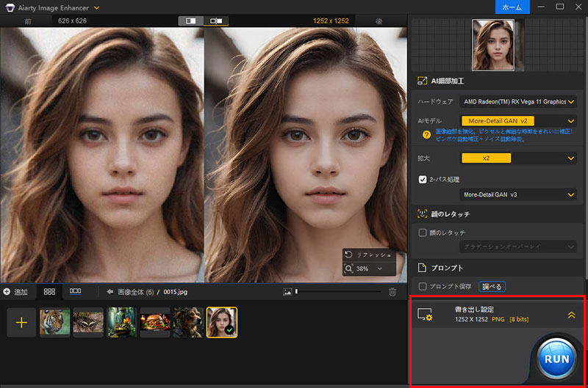
Task: Open the disabled グラデーションオーバーレイ dropdown
Action: (x=518, y=246)
